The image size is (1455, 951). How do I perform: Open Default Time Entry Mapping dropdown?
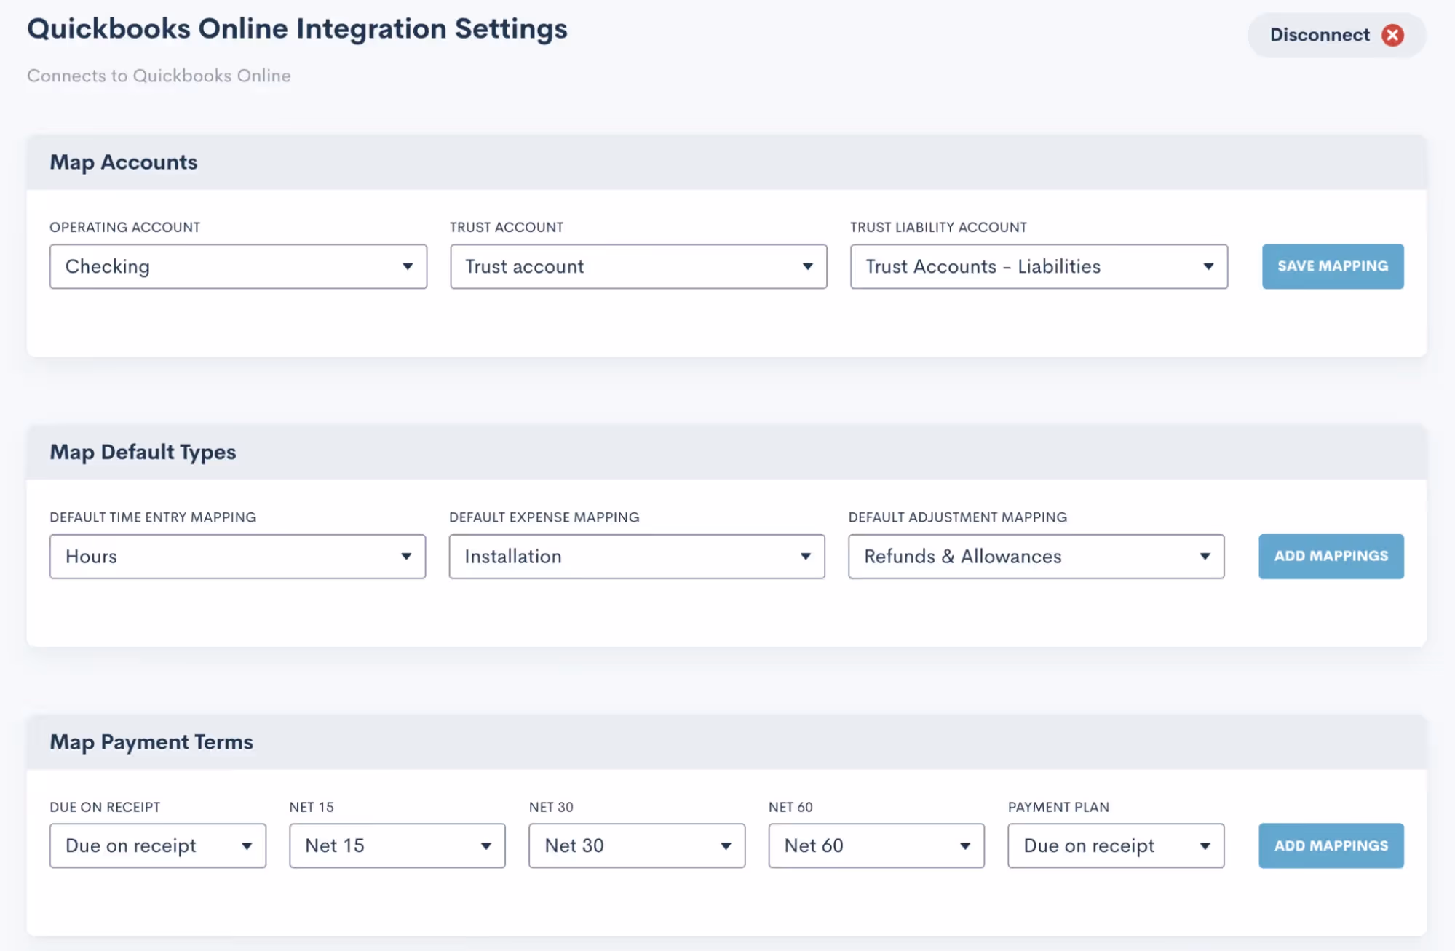point(237,557)
